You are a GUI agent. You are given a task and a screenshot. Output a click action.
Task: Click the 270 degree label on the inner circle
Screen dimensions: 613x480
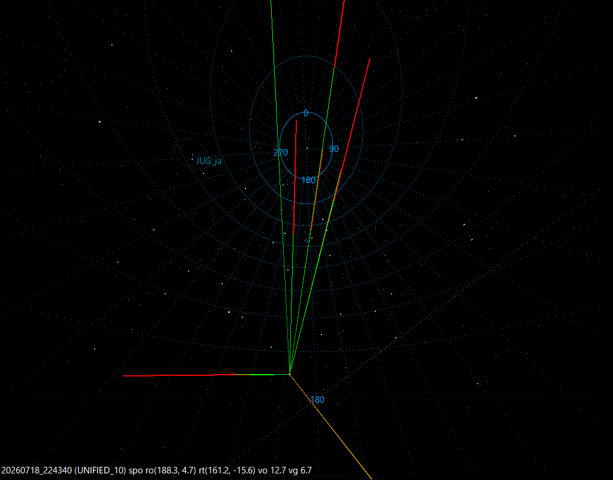tap(281, 153)
